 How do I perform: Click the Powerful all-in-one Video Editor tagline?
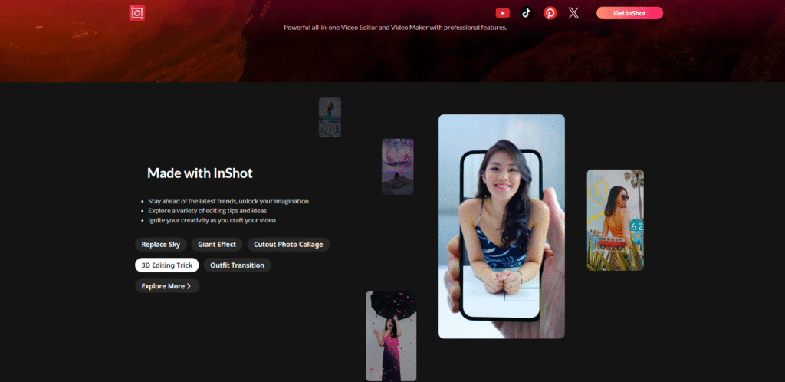tap(395, 28)
